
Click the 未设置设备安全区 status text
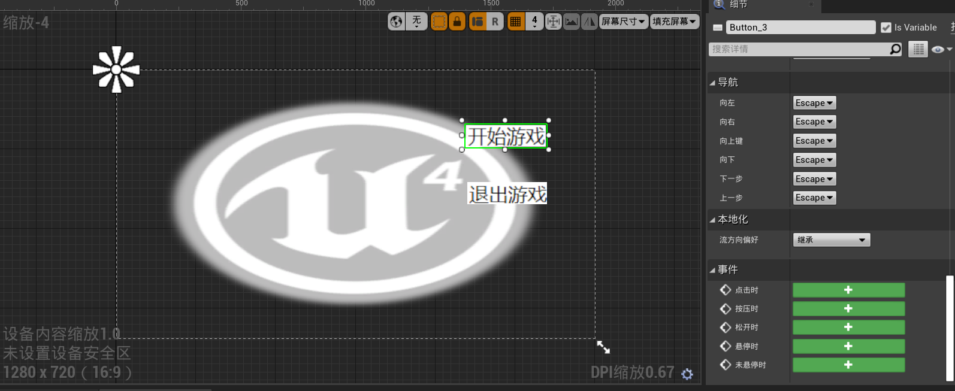tap(67, 353)
